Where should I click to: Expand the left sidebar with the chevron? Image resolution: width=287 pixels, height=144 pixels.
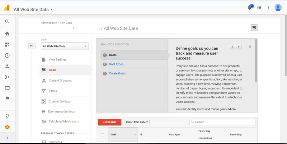7,138
